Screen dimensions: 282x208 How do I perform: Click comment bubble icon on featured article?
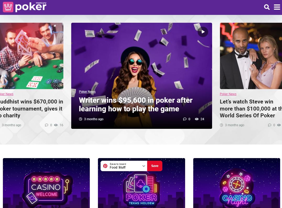point(185,119)
